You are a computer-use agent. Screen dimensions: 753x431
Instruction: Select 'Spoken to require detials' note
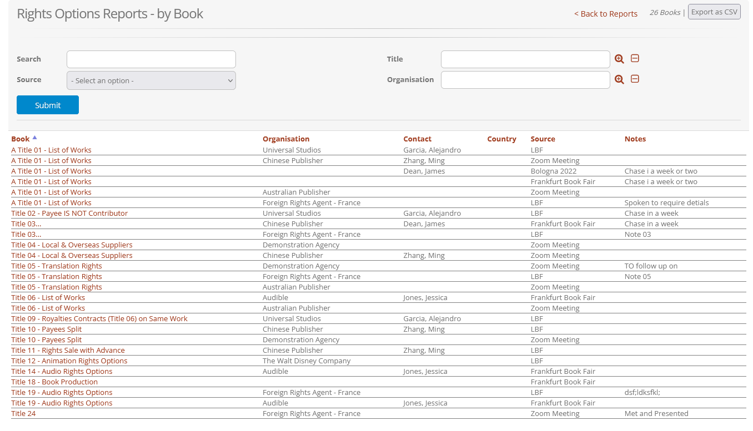point(666,202)
